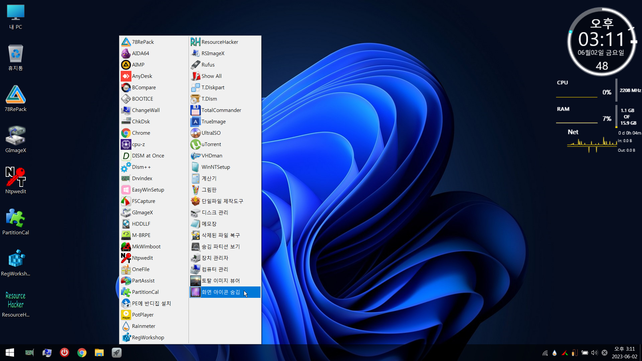Run ChkDsk from the menu

click(154, 122)
